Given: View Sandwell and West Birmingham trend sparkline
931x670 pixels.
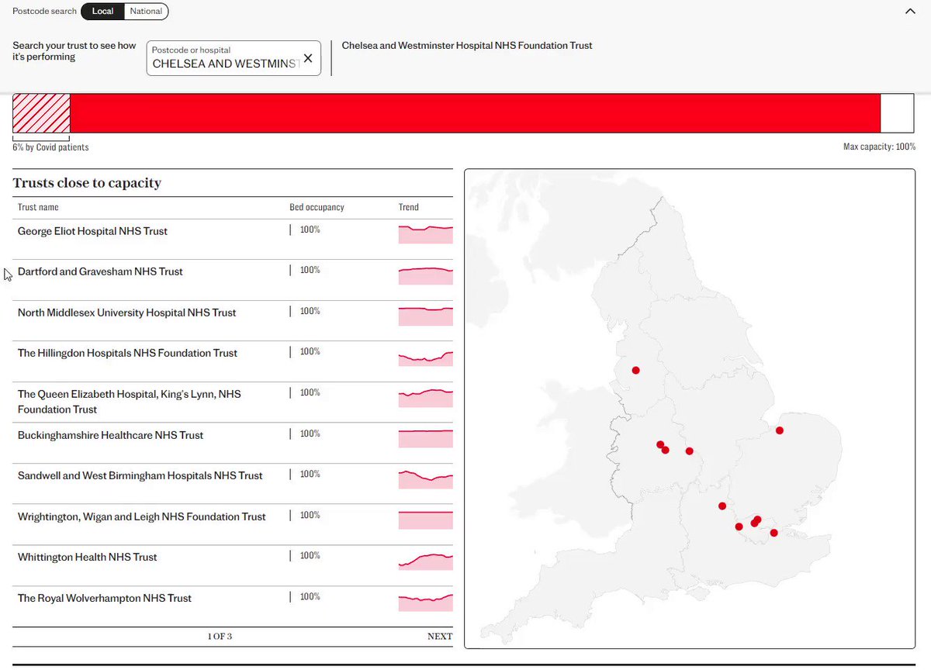Looking at the screenshot, I should coord(425,479).
